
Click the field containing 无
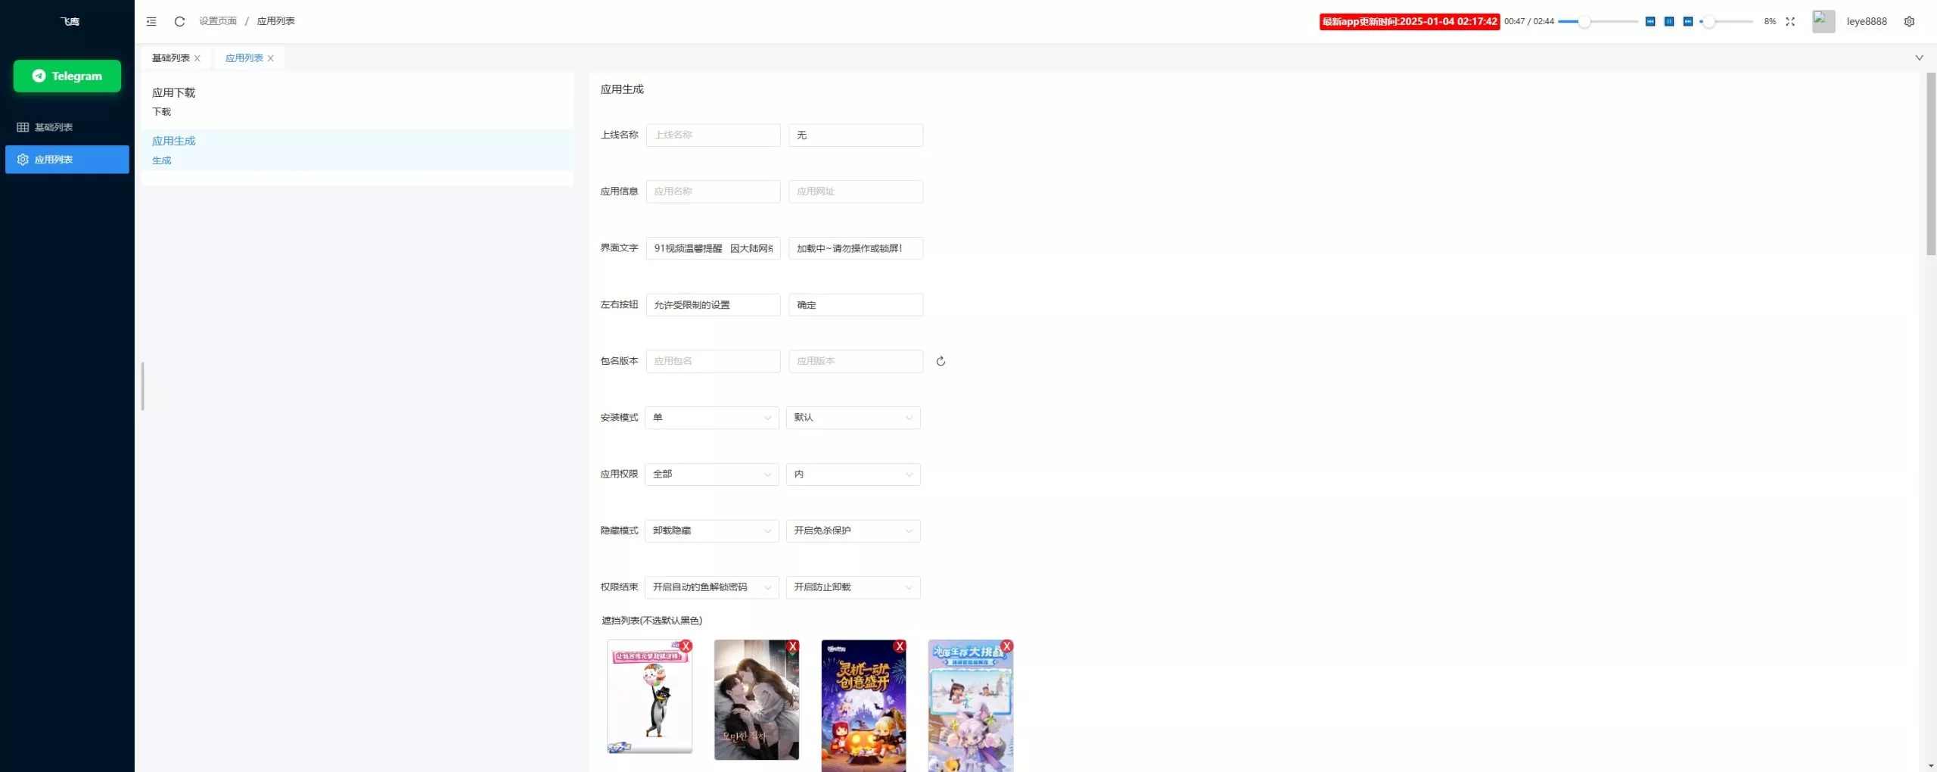[856, 135]
